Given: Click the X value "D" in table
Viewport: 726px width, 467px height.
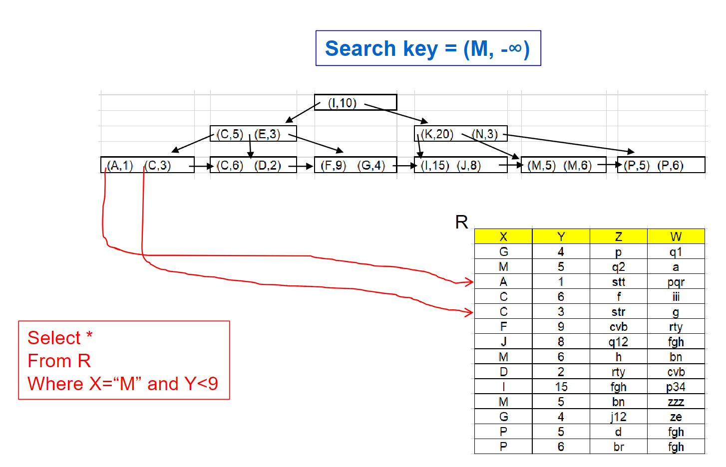Looking at the screenshot, I should click(x=503, y=372).
